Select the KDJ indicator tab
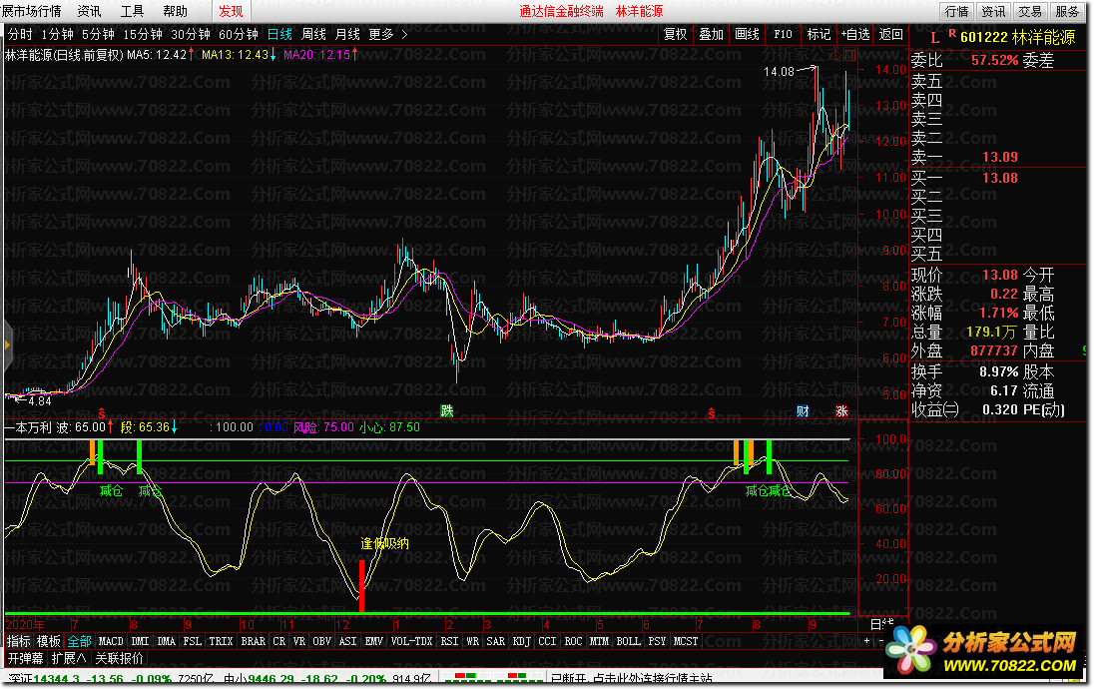Viewport: 1095px width, 690px height. (x=522, y=640)
